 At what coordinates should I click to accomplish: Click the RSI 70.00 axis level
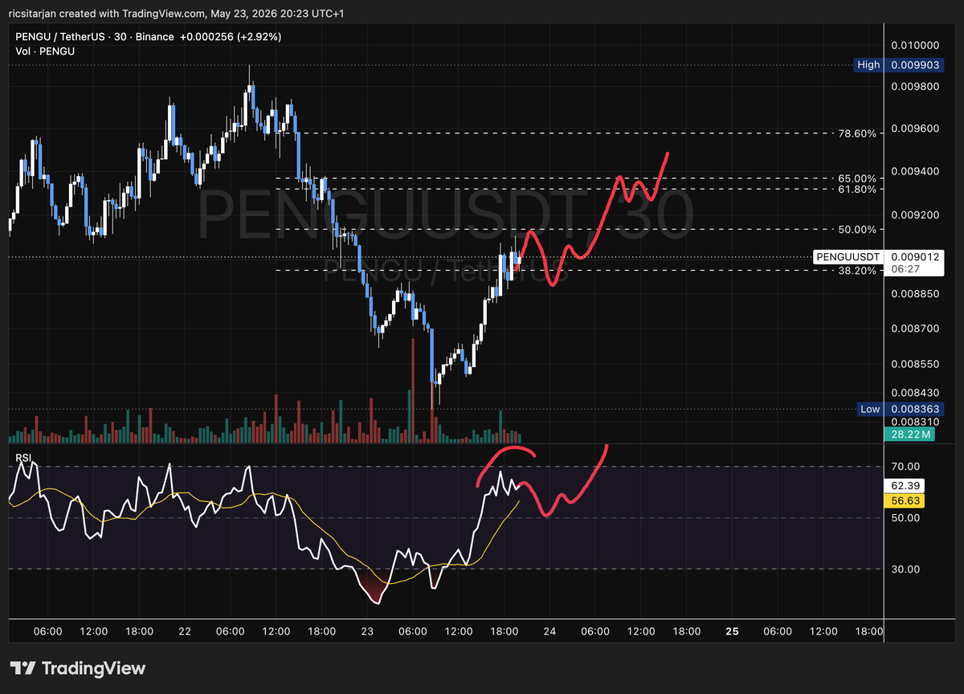click(x=905, y=467)
